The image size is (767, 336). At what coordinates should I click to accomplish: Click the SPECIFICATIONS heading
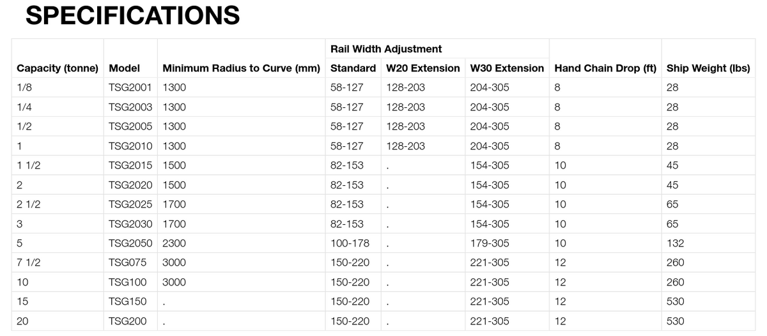tap(132, 15)
